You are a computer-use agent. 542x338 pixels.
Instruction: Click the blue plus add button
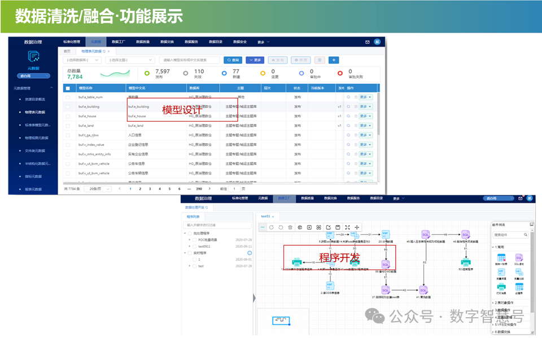334,60
